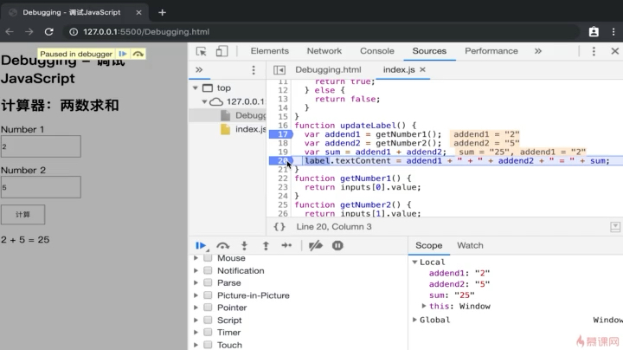Toggle the device toolbar icon
The image size is (623, 350).
click(x=222, y=51)
